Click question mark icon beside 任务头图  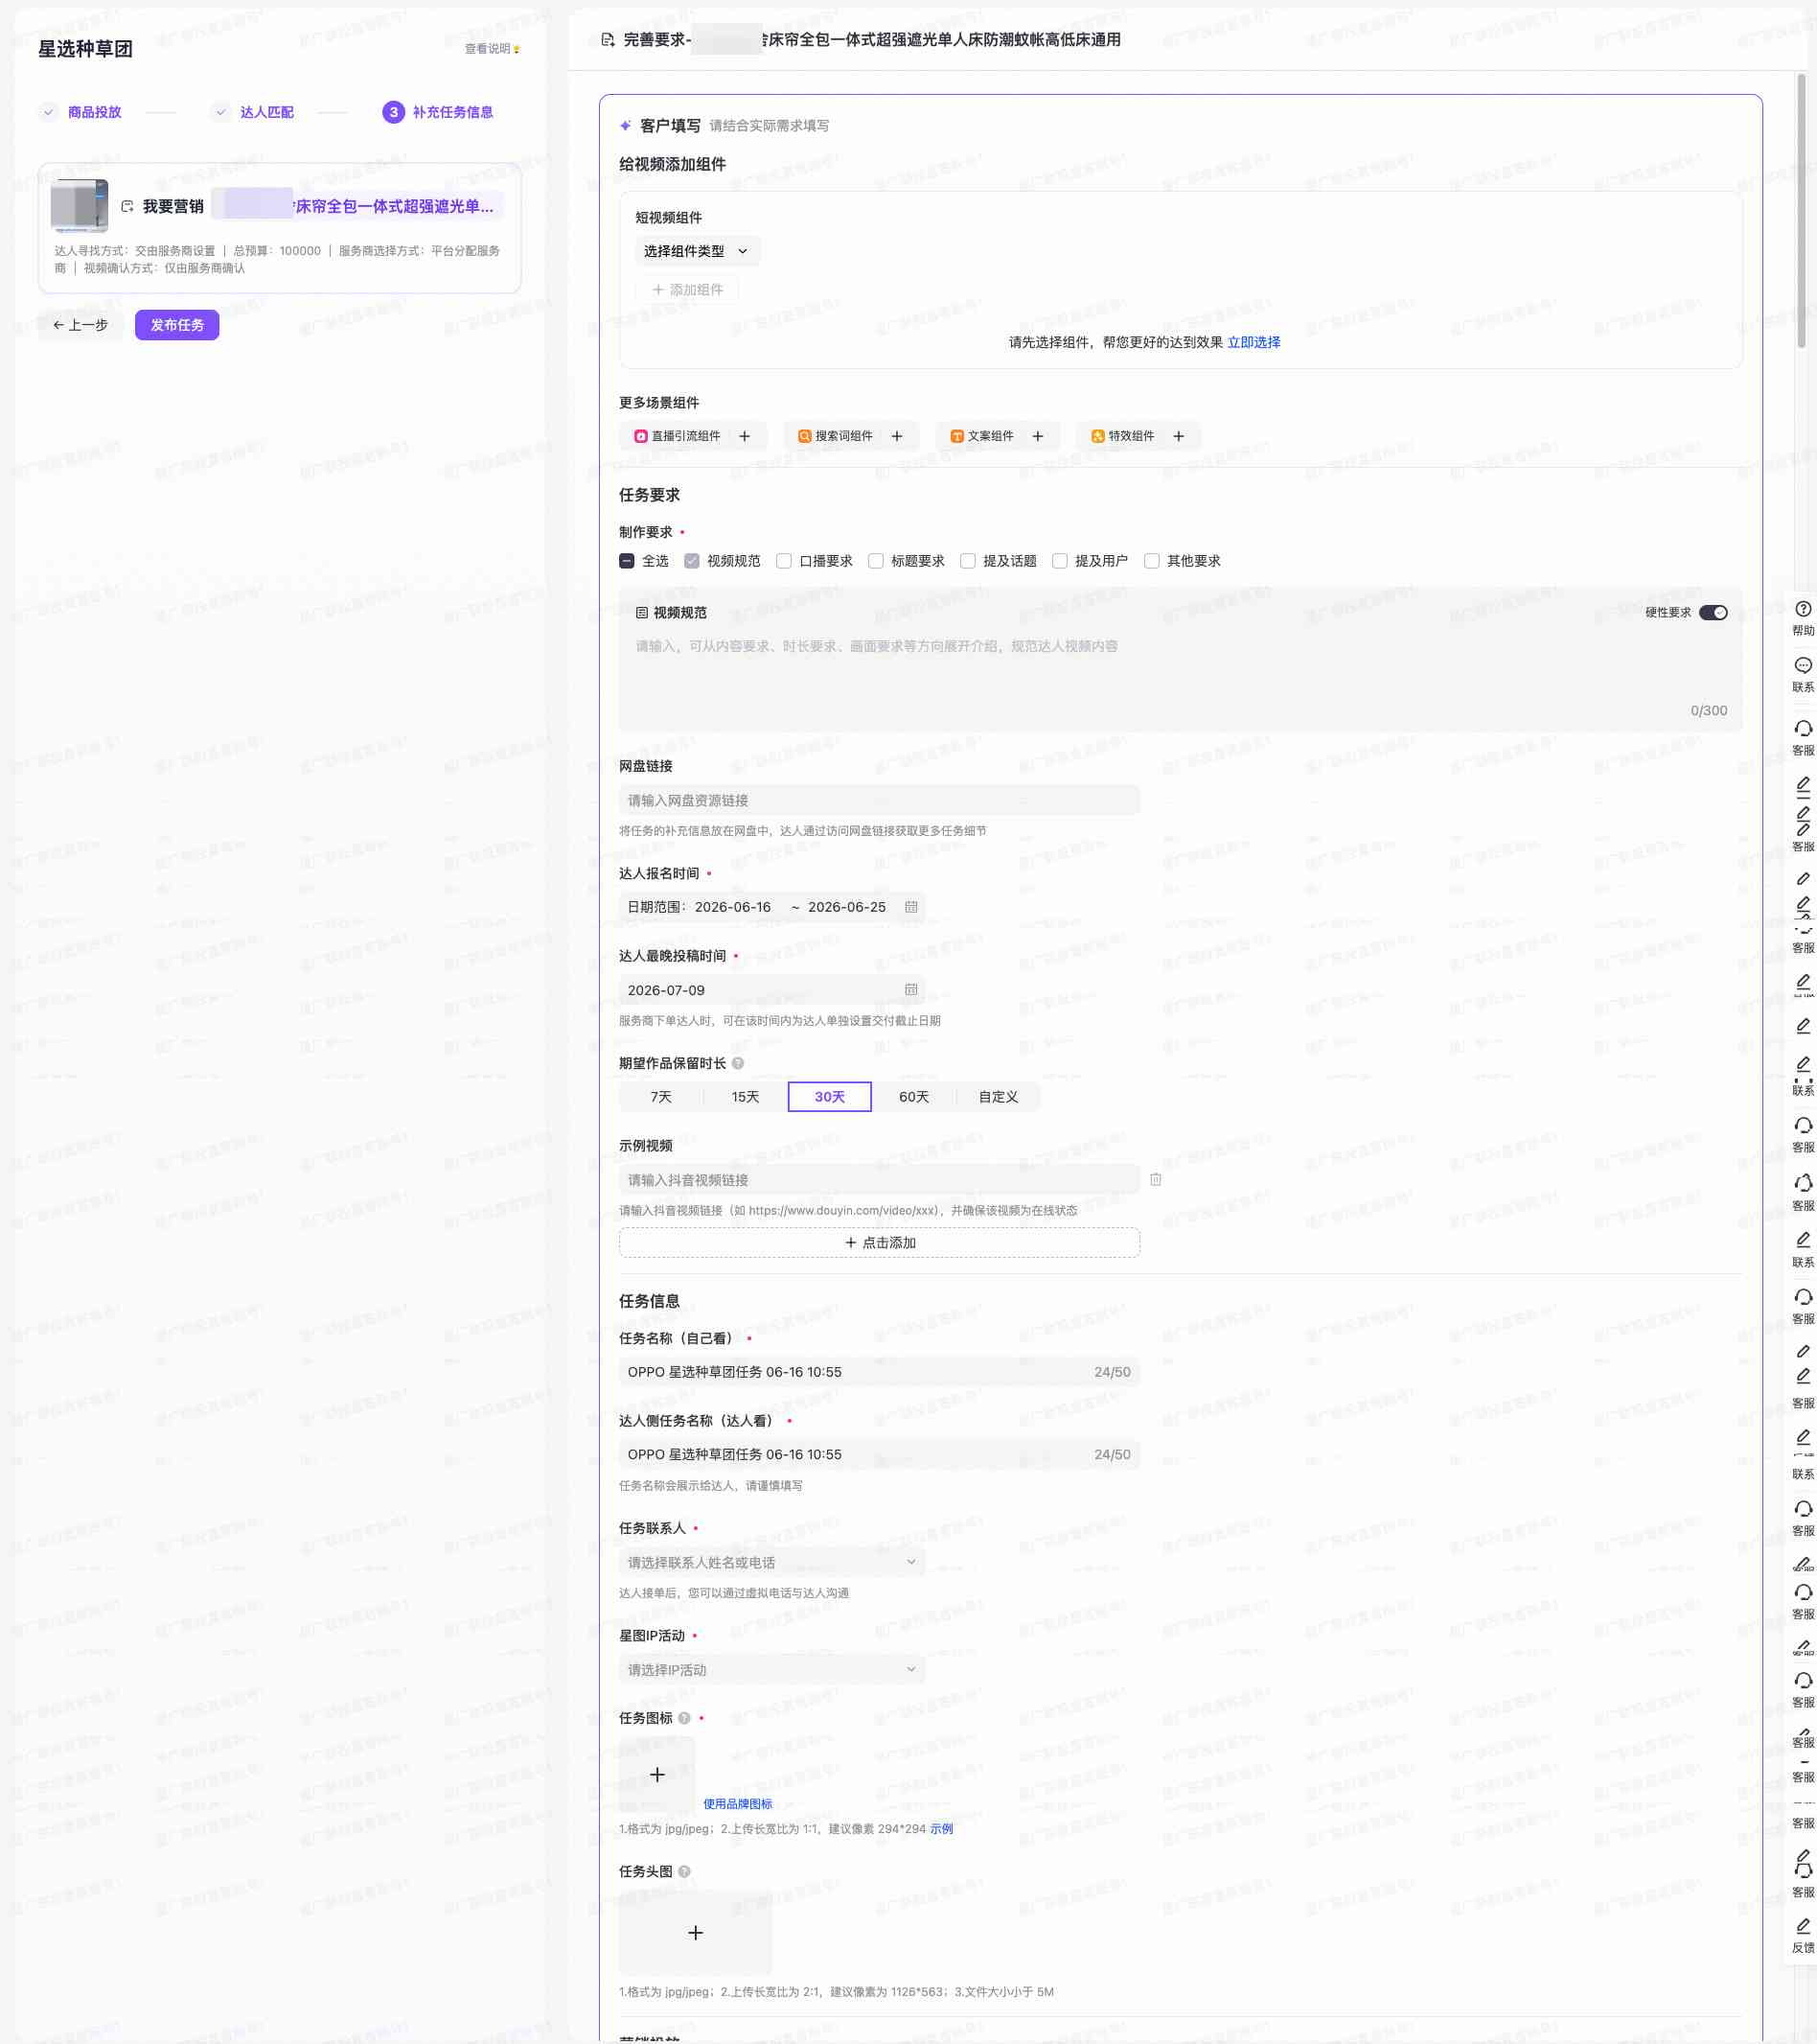[x=683, y=1872]
